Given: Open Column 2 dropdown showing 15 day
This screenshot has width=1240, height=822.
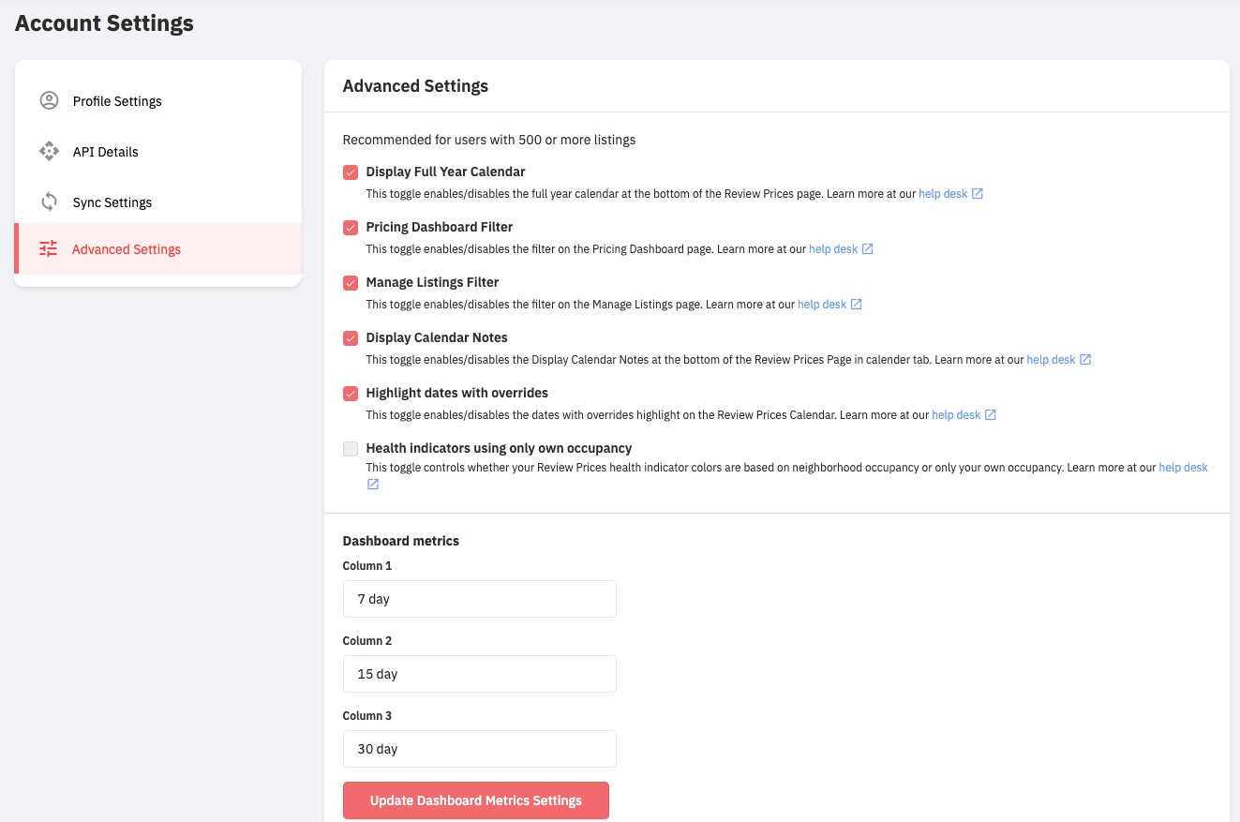Looking at the screenshot, I should pos(480,674).
